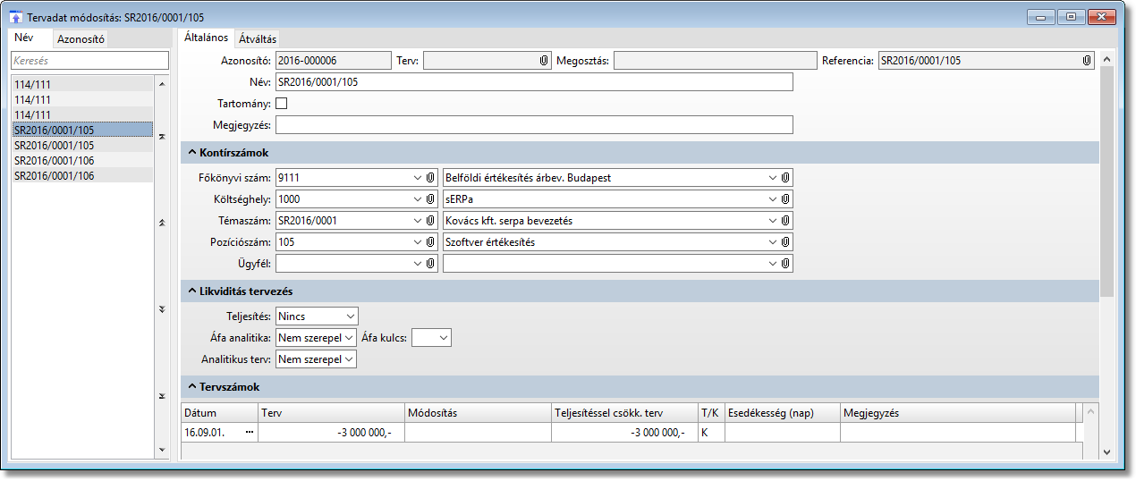Click the Azonosító field showing 2016-000006
This screenshot has height=481, width=1136.
tap(334, 61)
